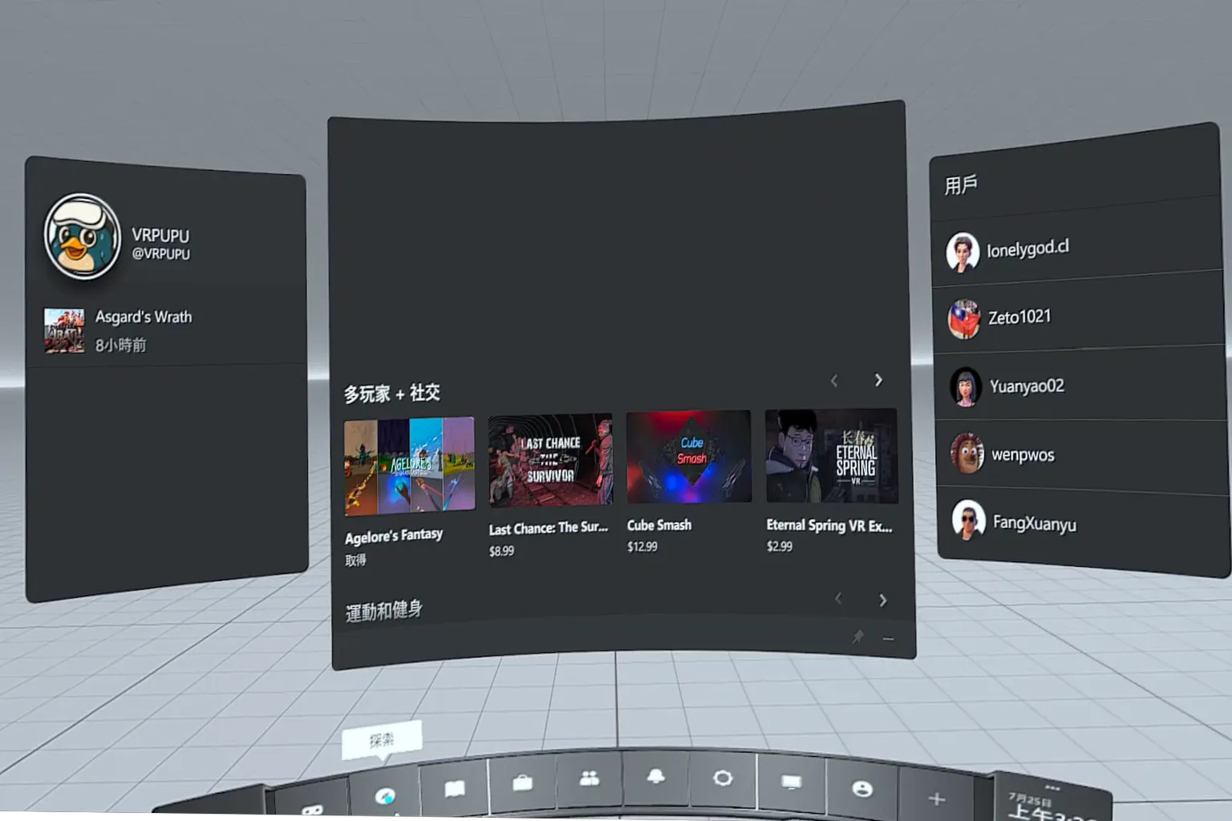Open the Cube Smash game tile
This screenshot has height=821, width=1232.
(x=689, y=457)
